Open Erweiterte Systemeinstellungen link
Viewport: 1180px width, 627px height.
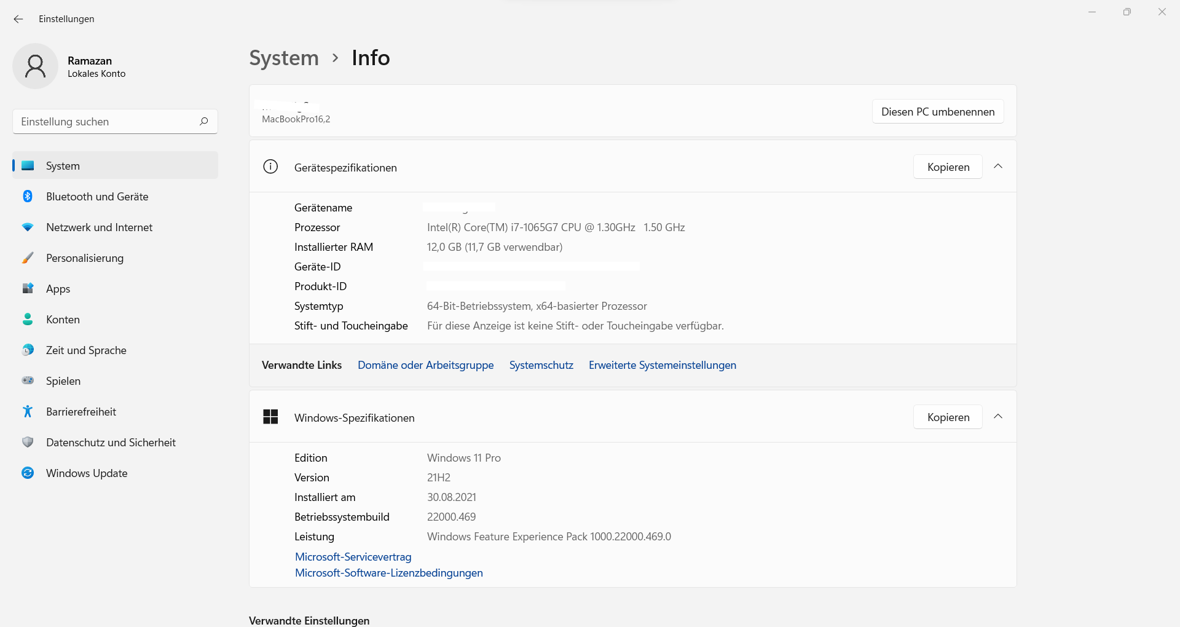[663, 365]
